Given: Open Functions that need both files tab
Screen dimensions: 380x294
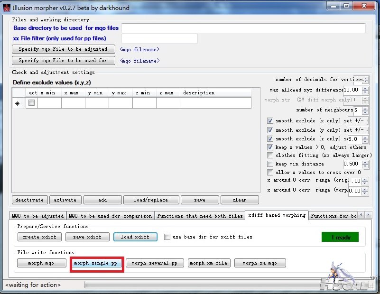Looking at the screenshot, I should point(200,216).
